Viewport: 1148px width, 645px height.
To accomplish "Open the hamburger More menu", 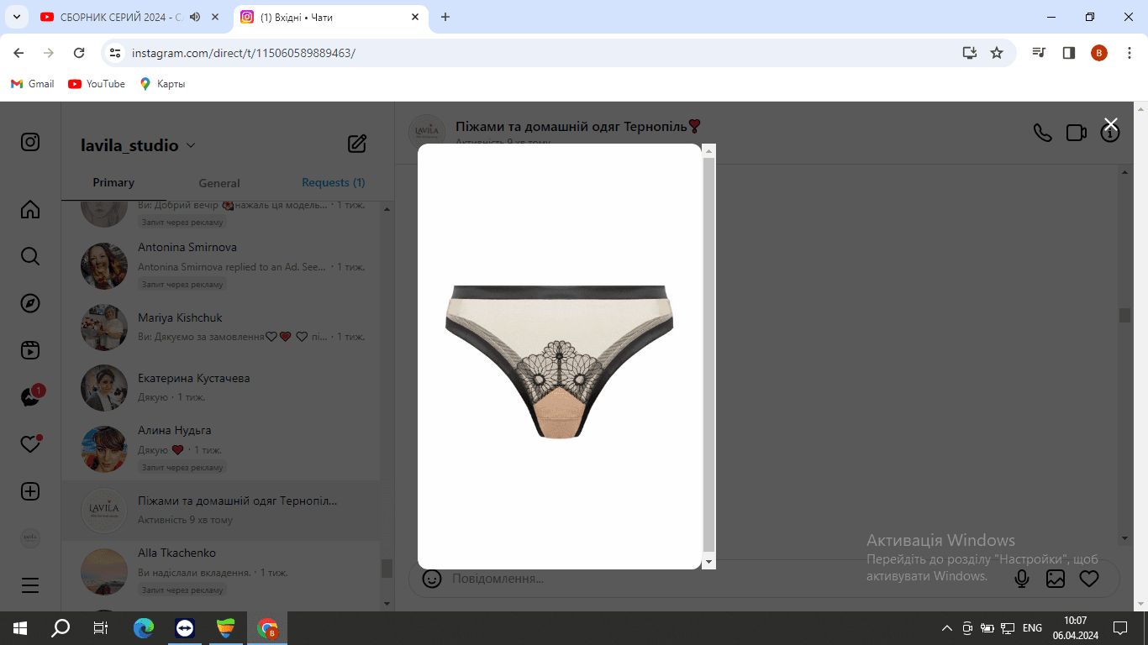I will [x=30, y=585].
